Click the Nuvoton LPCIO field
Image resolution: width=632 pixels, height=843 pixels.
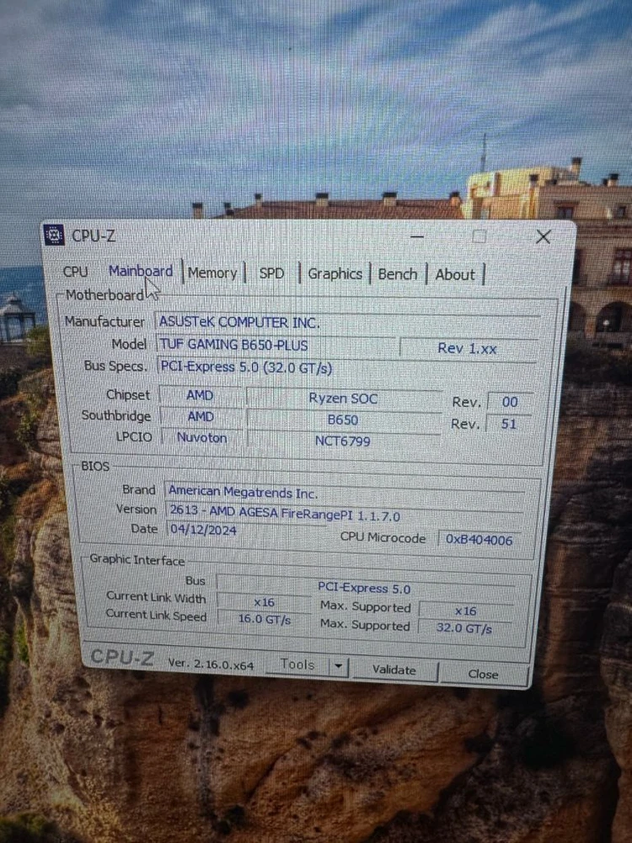tap(201, 438)
